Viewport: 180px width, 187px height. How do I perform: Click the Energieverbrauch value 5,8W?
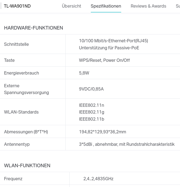[84, 73]
